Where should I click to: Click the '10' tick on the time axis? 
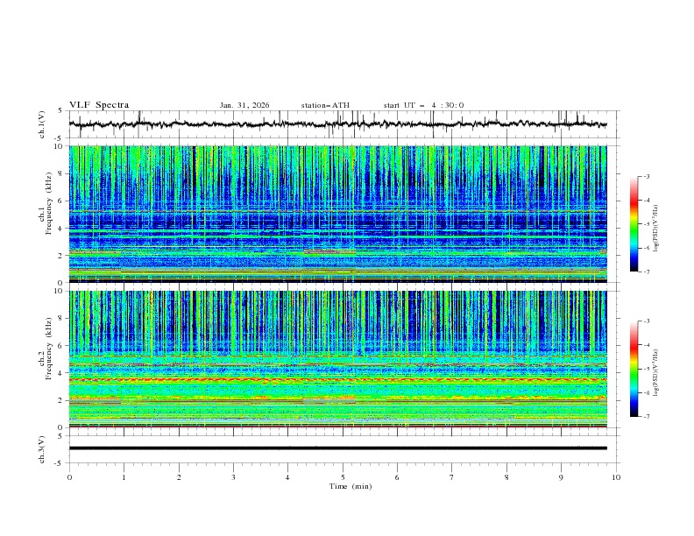(616, 477)
